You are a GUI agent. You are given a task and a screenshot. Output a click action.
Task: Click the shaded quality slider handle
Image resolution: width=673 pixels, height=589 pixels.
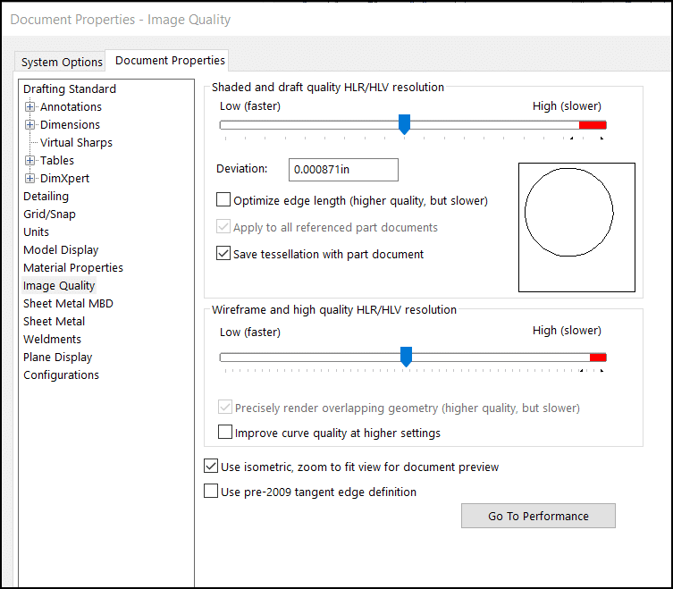pyautogui.click(x=404, y=124)
